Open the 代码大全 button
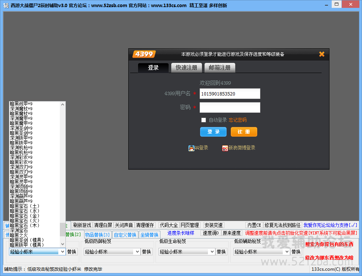362x276 pixels. point(169,225)
